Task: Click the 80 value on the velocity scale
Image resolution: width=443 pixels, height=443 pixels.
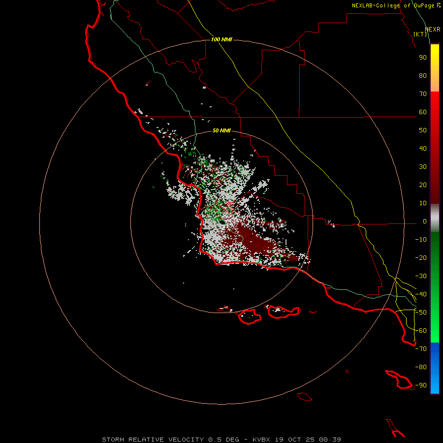Action: tap(423, 76)
